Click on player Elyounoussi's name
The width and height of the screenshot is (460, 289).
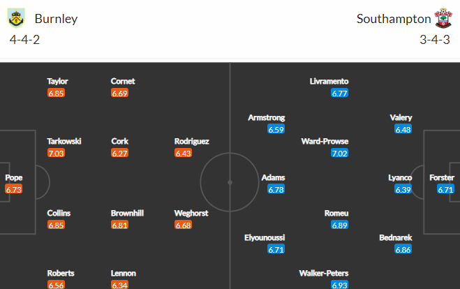(265, 237)
